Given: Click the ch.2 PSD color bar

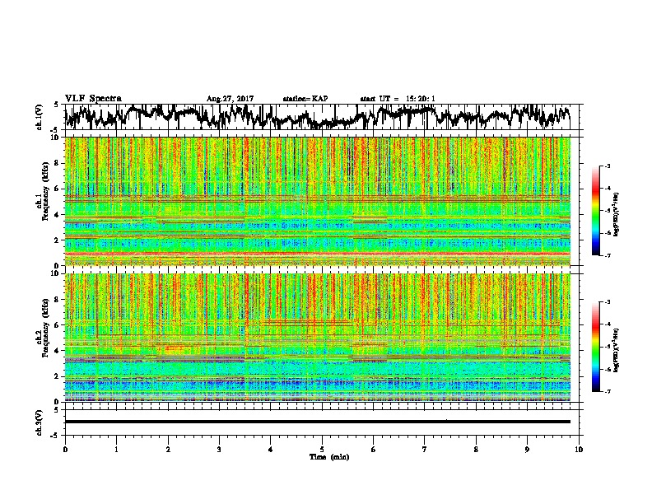Looking at the screenshot, I should pos(595,347).
